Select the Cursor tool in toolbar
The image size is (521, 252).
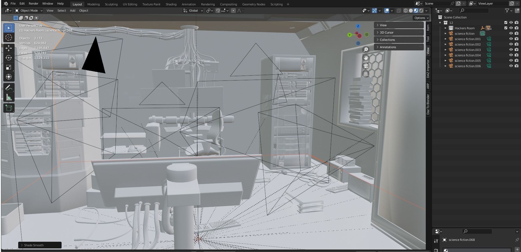point(9,37)
